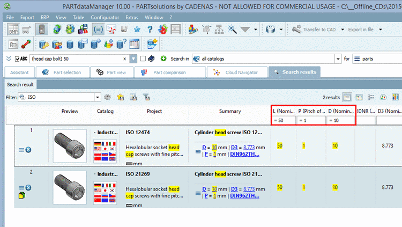Viewport: 402px width, 227px height.
Task: Switch to the Cloud Navigator tab
Action: pyautogui.click(x=237, y=72)
